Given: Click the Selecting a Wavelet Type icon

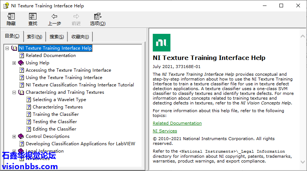Looking at the screenshot, I should click(x=29, y=100).
